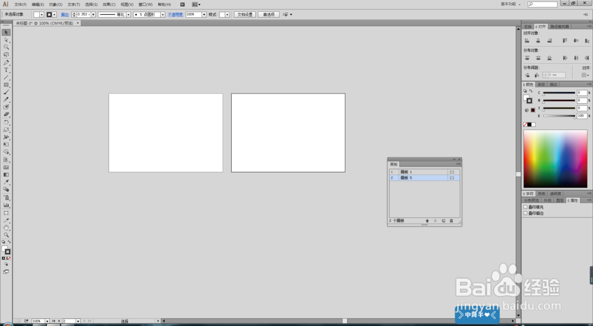Select the Magic Wand tool
Screen dimensions: 593x326
coord(6,47)
